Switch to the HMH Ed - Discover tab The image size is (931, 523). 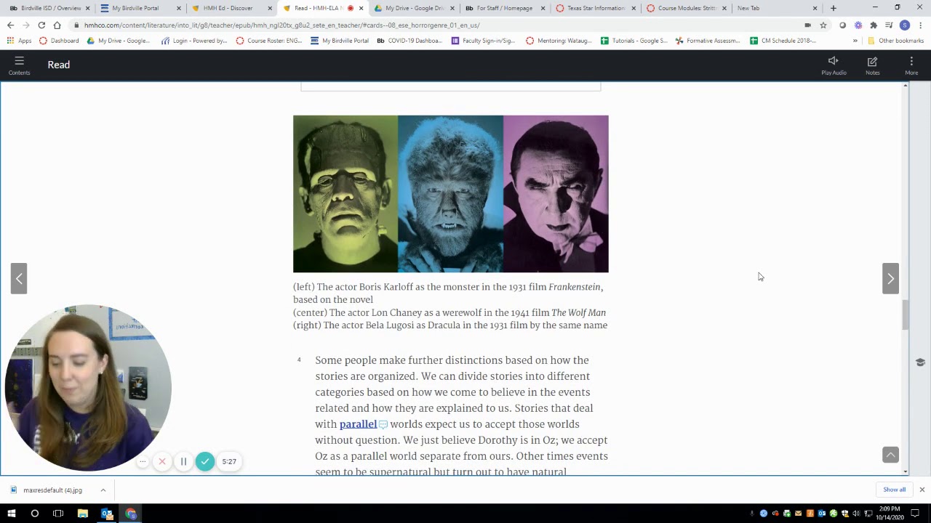pyautogui.click(x=229, y=8)
